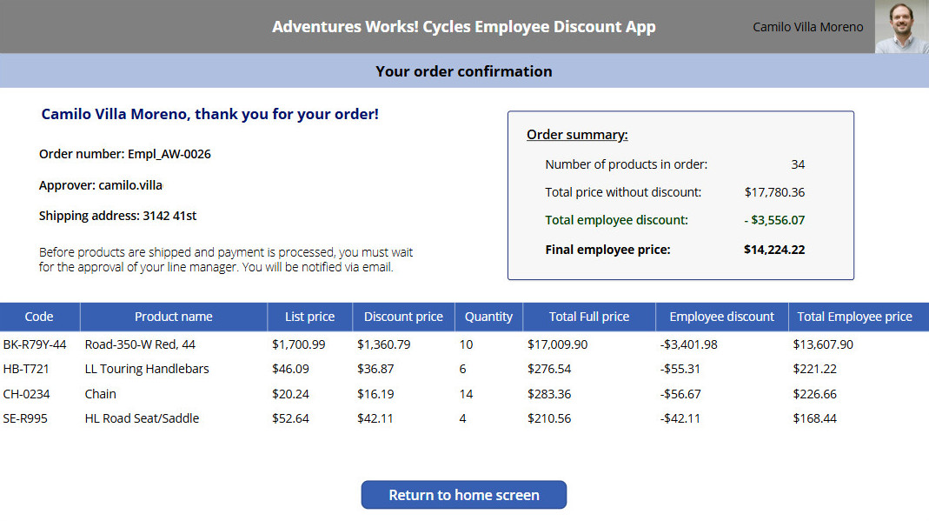The image size is (929, 521).
Task: Click total price without discount $17,780.36
Action: (x=774, y=192)
